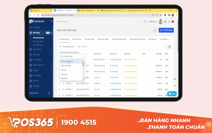The height and width of the screenshot is (133, 212).
Task: Switch to the Chưa Giao Hàng tab
Action: pos(103,39)
